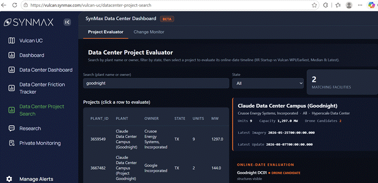Click the MW column header

215,118
